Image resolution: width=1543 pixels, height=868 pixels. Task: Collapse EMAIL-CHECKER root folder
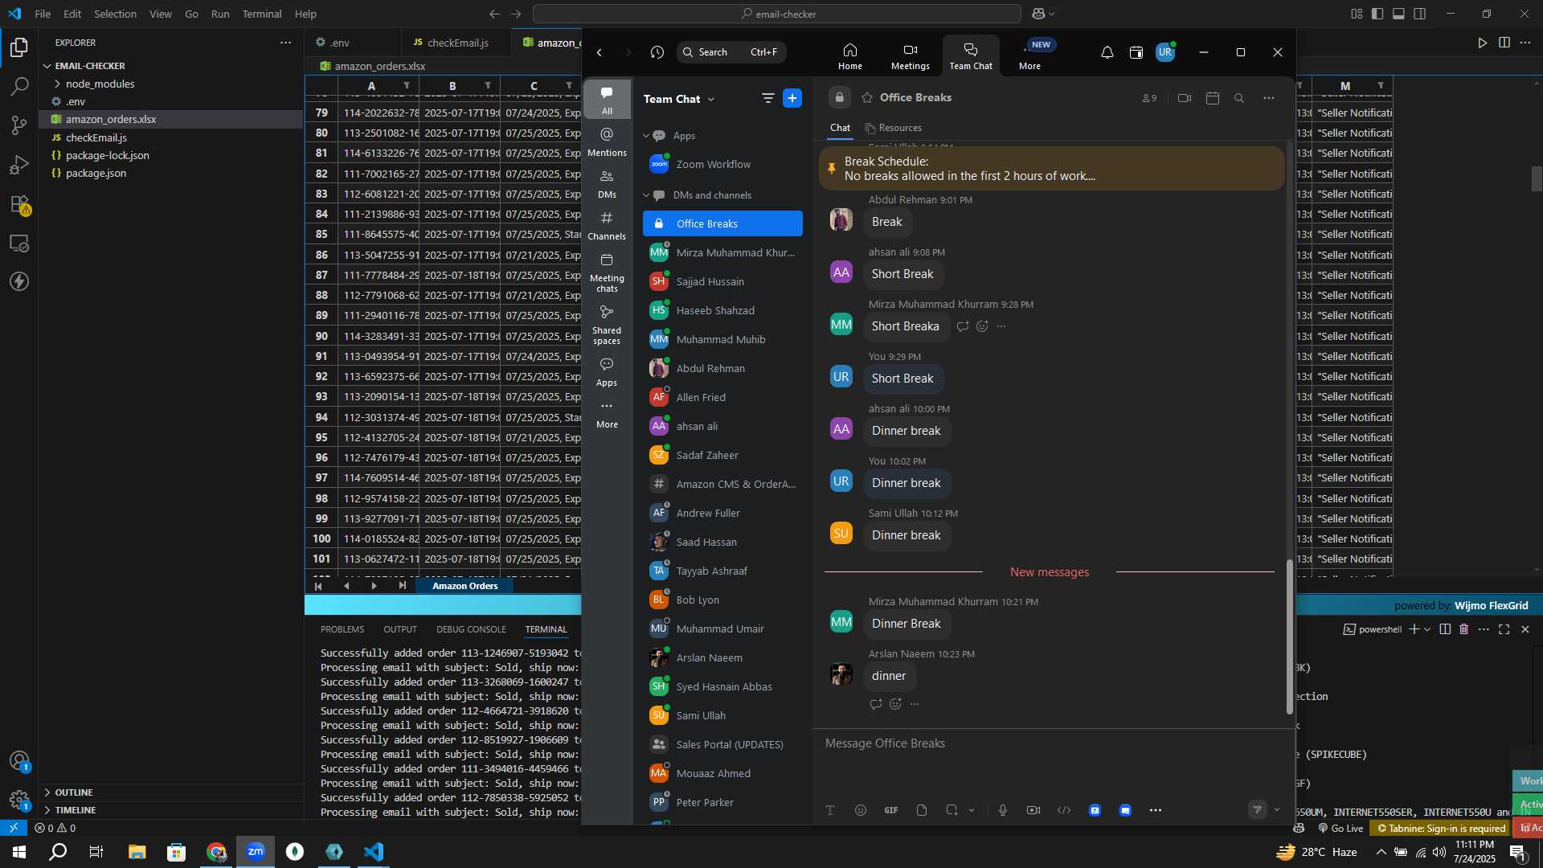point(47,66)
